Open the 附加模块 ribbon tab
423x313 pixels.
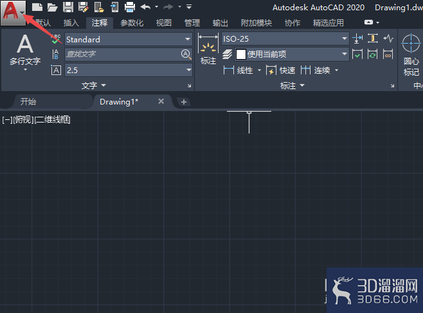point(256,23)
